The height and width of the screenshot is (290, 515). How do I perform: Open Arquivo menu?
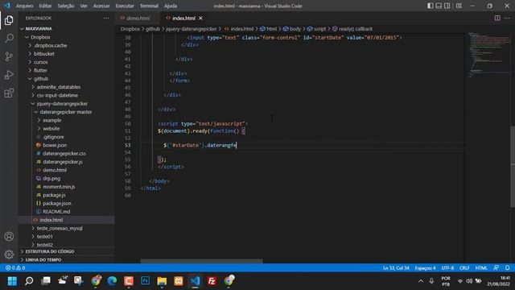(24, 6)
